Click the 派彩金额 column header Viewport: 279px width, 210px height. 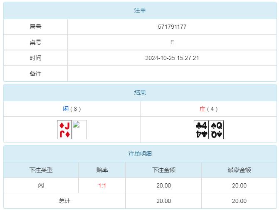pos(239,170)
